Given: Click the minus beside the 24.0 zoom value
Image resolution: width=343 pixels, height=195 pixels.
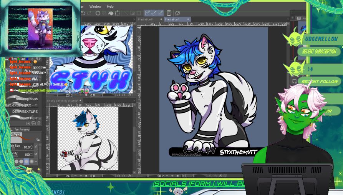Looking at the screenshot, I should [76, 176].
